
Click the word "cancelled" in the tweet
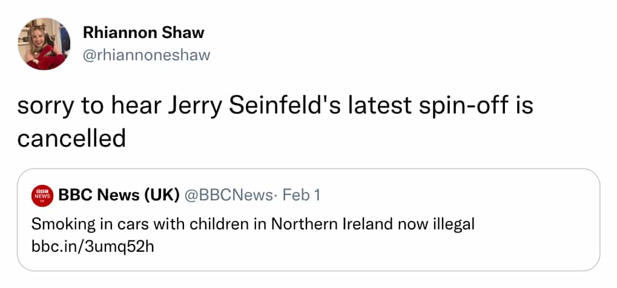[x=71, y=138]
